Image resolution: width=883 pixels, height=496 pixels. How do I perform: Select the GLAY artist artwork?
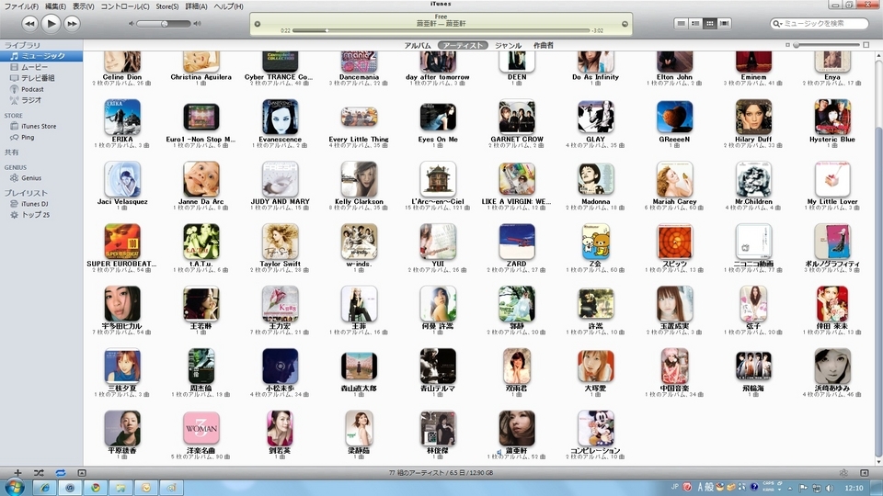[x=595, y=117]
